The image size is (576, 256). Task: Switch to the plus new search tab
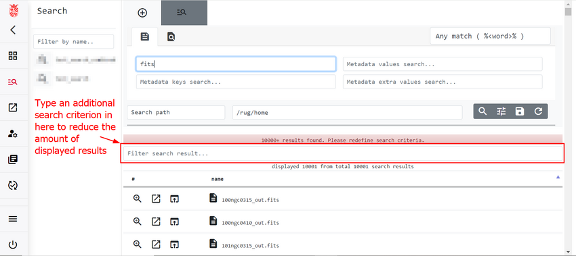[142, 13]
